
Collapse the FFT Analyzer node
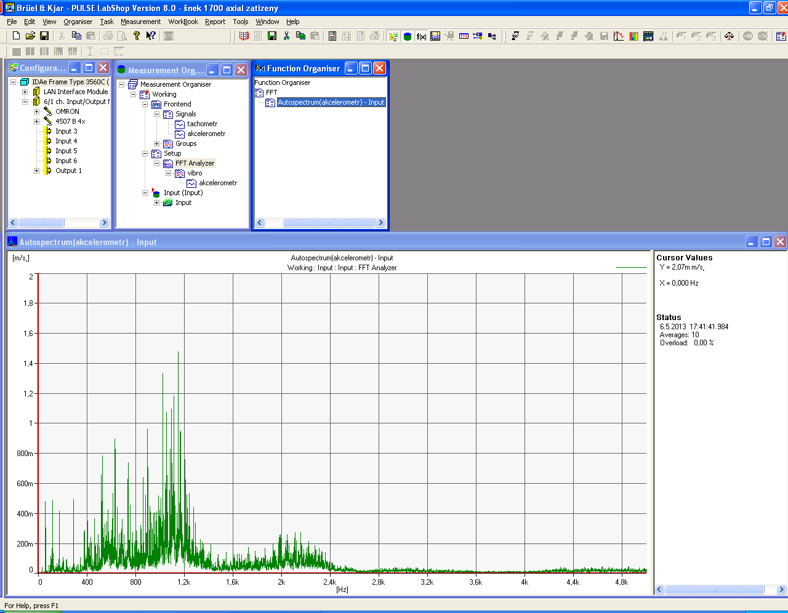[157, 163]
